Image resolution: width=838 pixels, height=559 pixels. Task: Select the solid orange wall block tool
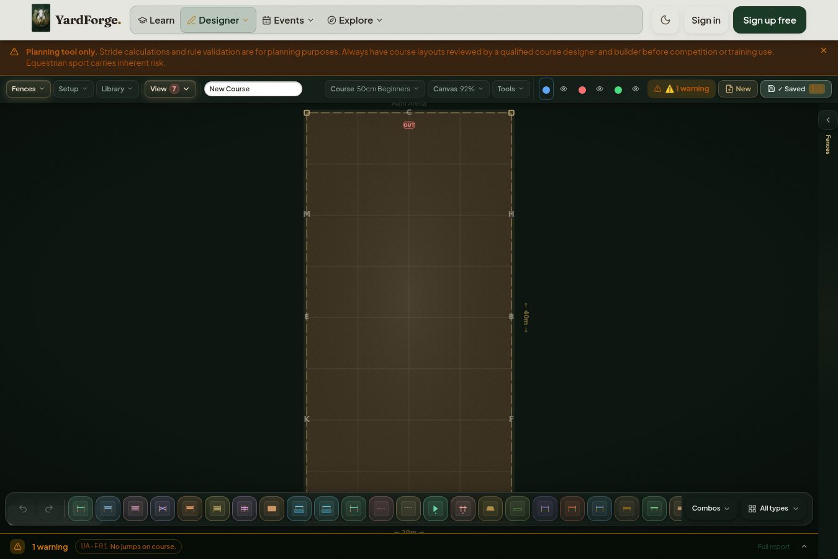[x=272, y=509]
